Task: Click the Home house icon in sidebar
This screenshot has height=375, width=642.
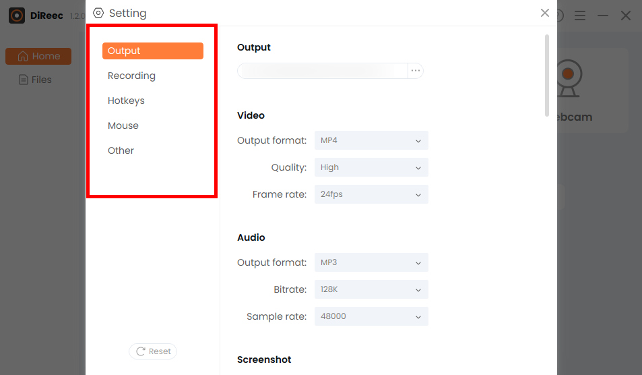Action: (23, 56)
